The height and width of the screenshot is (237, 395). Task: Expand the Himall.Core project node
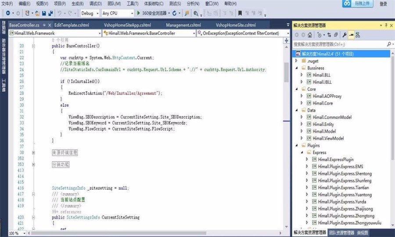(302, 103)
